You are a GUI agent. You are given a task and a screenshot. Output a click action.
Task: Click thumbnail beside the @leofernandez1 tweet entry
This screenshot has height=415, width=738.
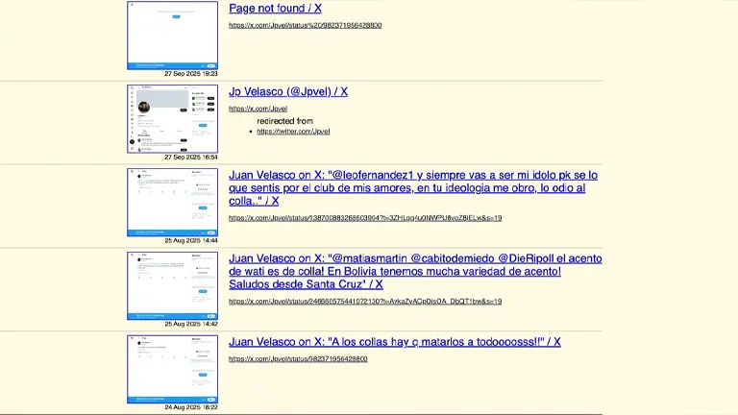[173, 202]
